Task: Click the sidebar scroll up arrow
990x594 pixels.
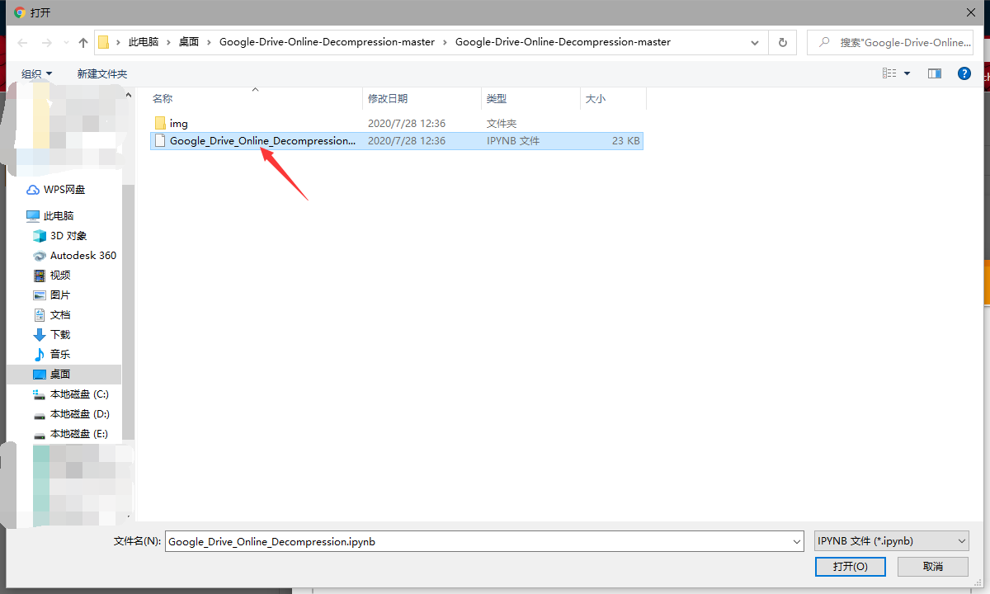Action: pyautogui.click(x=128, y=96)
